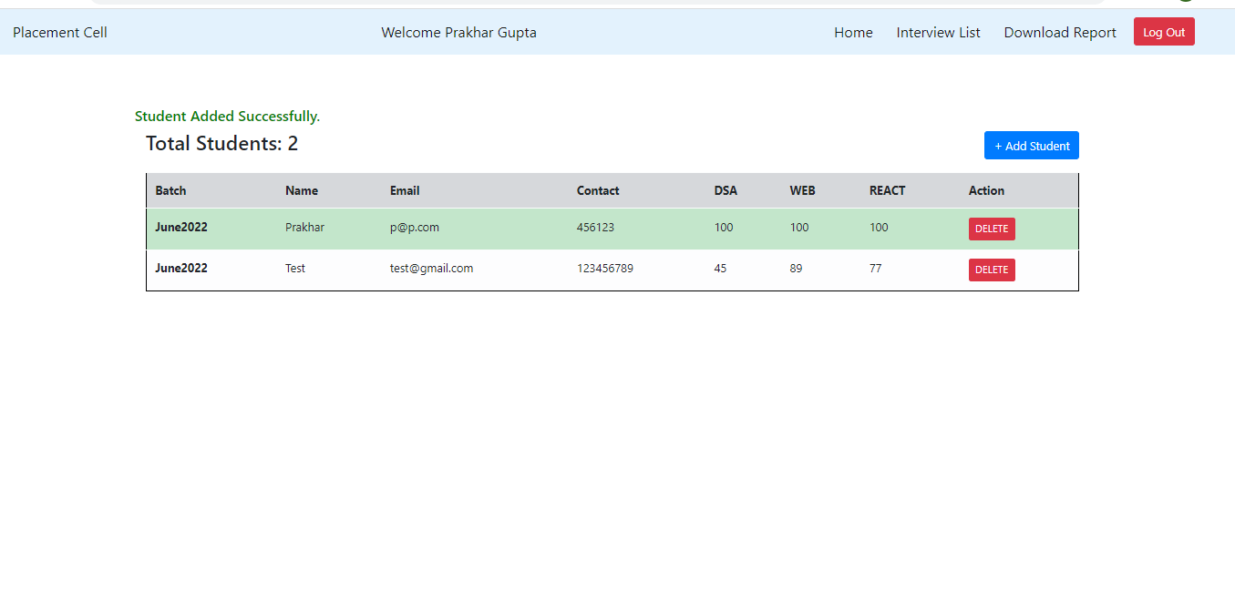Navigate to the Interview List page
The width and height of the screenshot is (1235, 591).
[938, 32]
